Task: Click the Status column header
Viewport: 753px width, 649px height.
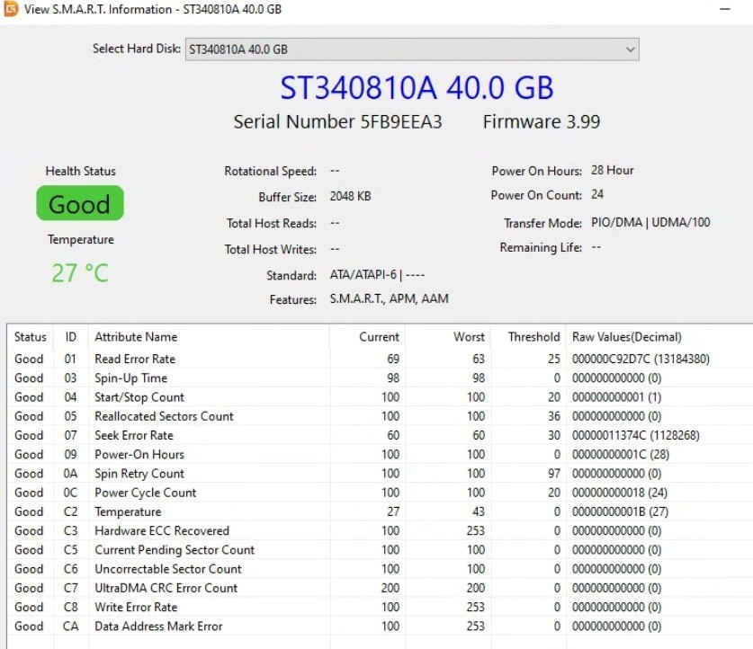Action: [x=31, y=337]
